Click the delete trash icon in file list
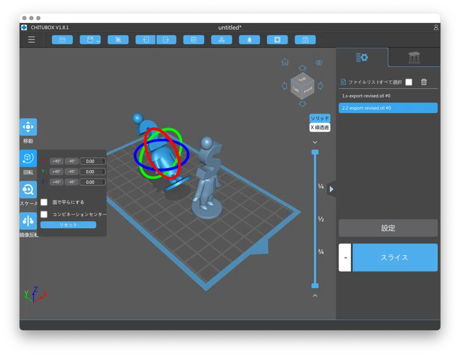Viewport: 460px width, 356px height. [424, 82]
